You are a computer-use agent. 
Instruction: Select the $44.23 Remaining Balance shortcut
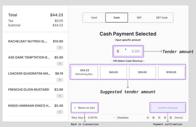pyautogui.click(x=85, y=72)
